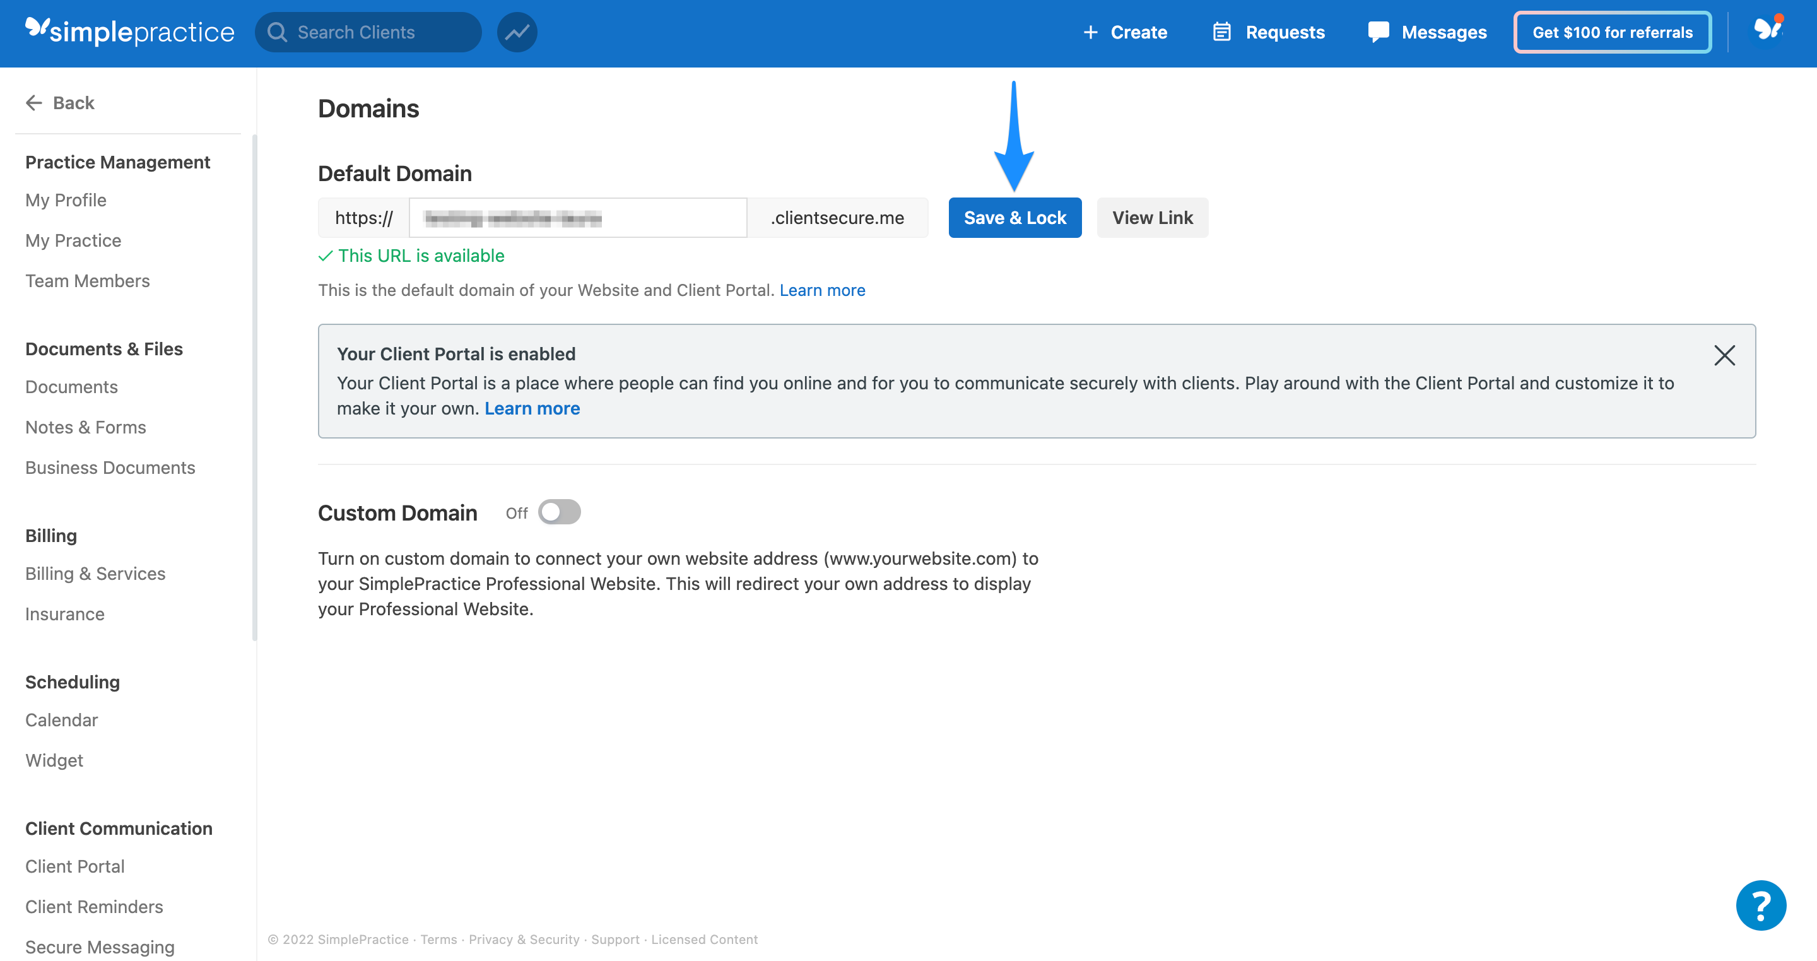Image resolution: width=1817 pixels, height=961 pixels.
Task: Open the analytics trend icon button
Action: (x=517, y=32)
